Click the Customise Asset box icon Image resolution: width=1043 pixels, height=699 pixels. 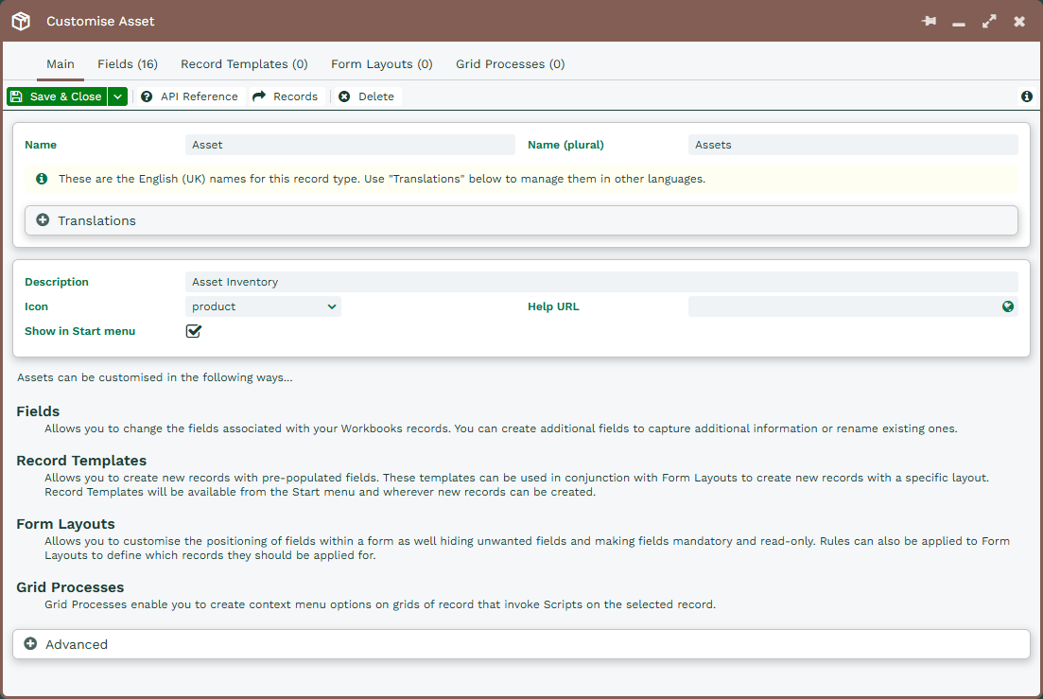(21, 21)
